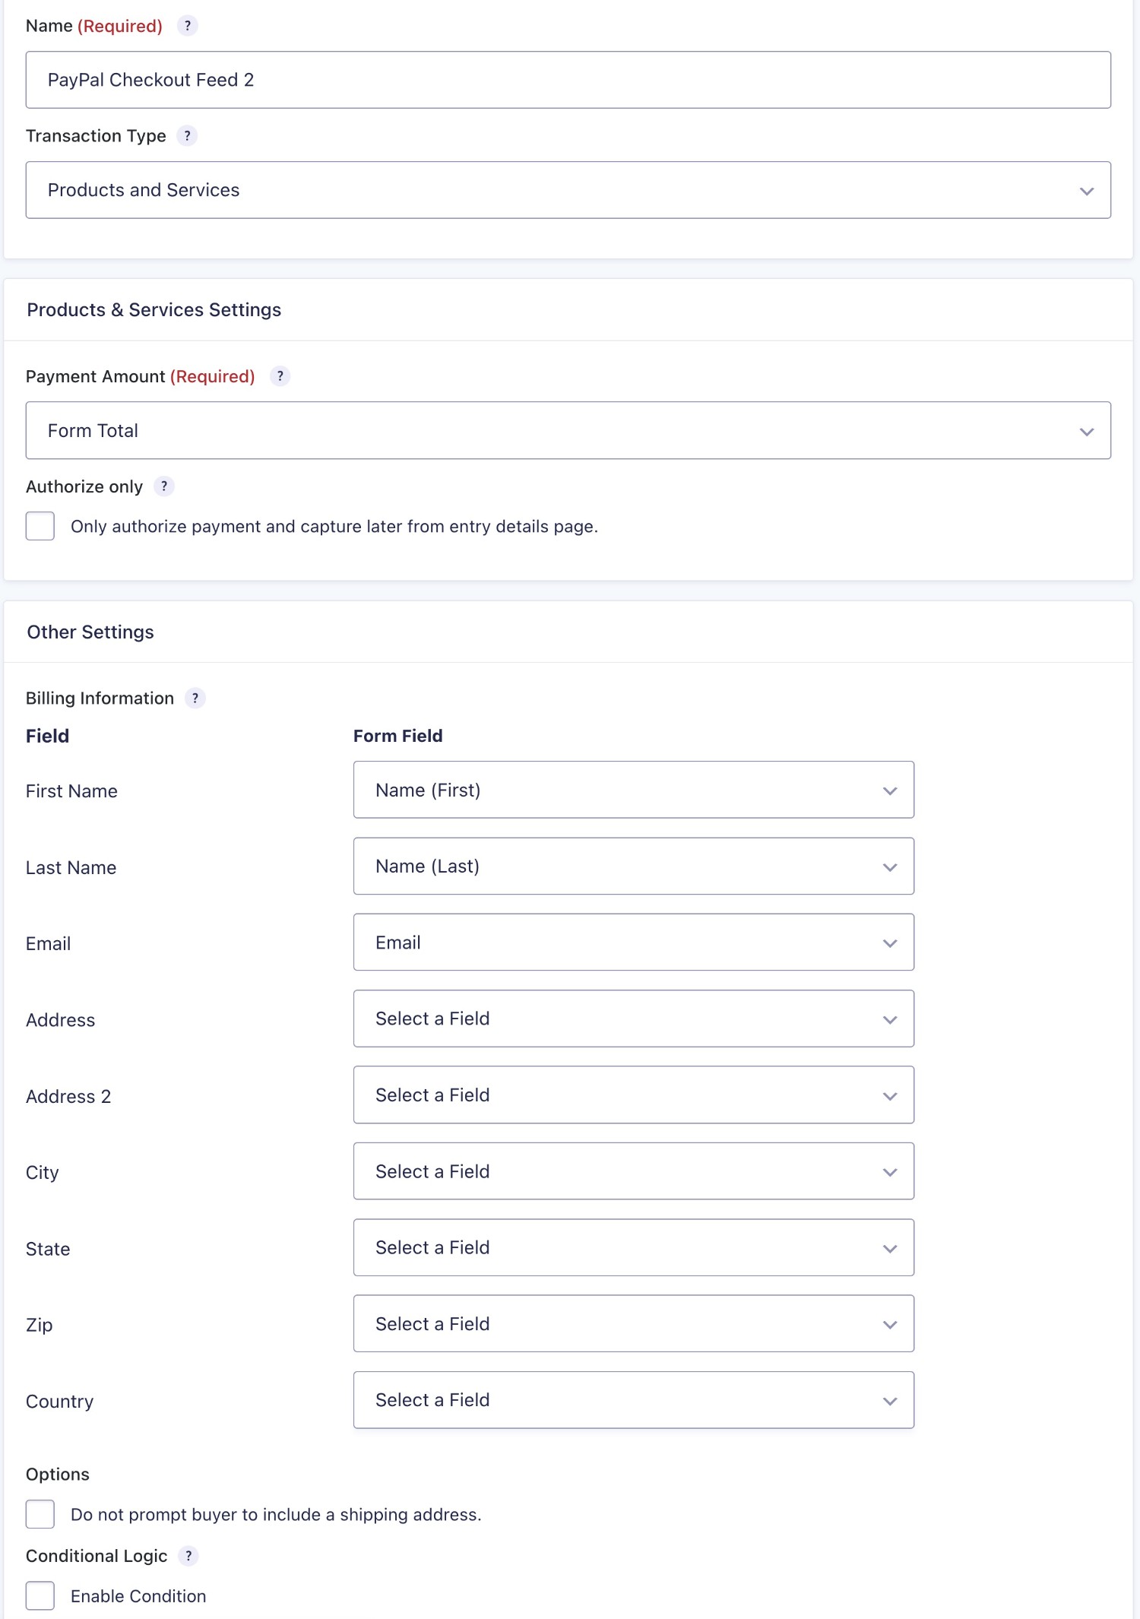
Task: Click the Conditional Logic label
Action: coord(97,1556)
